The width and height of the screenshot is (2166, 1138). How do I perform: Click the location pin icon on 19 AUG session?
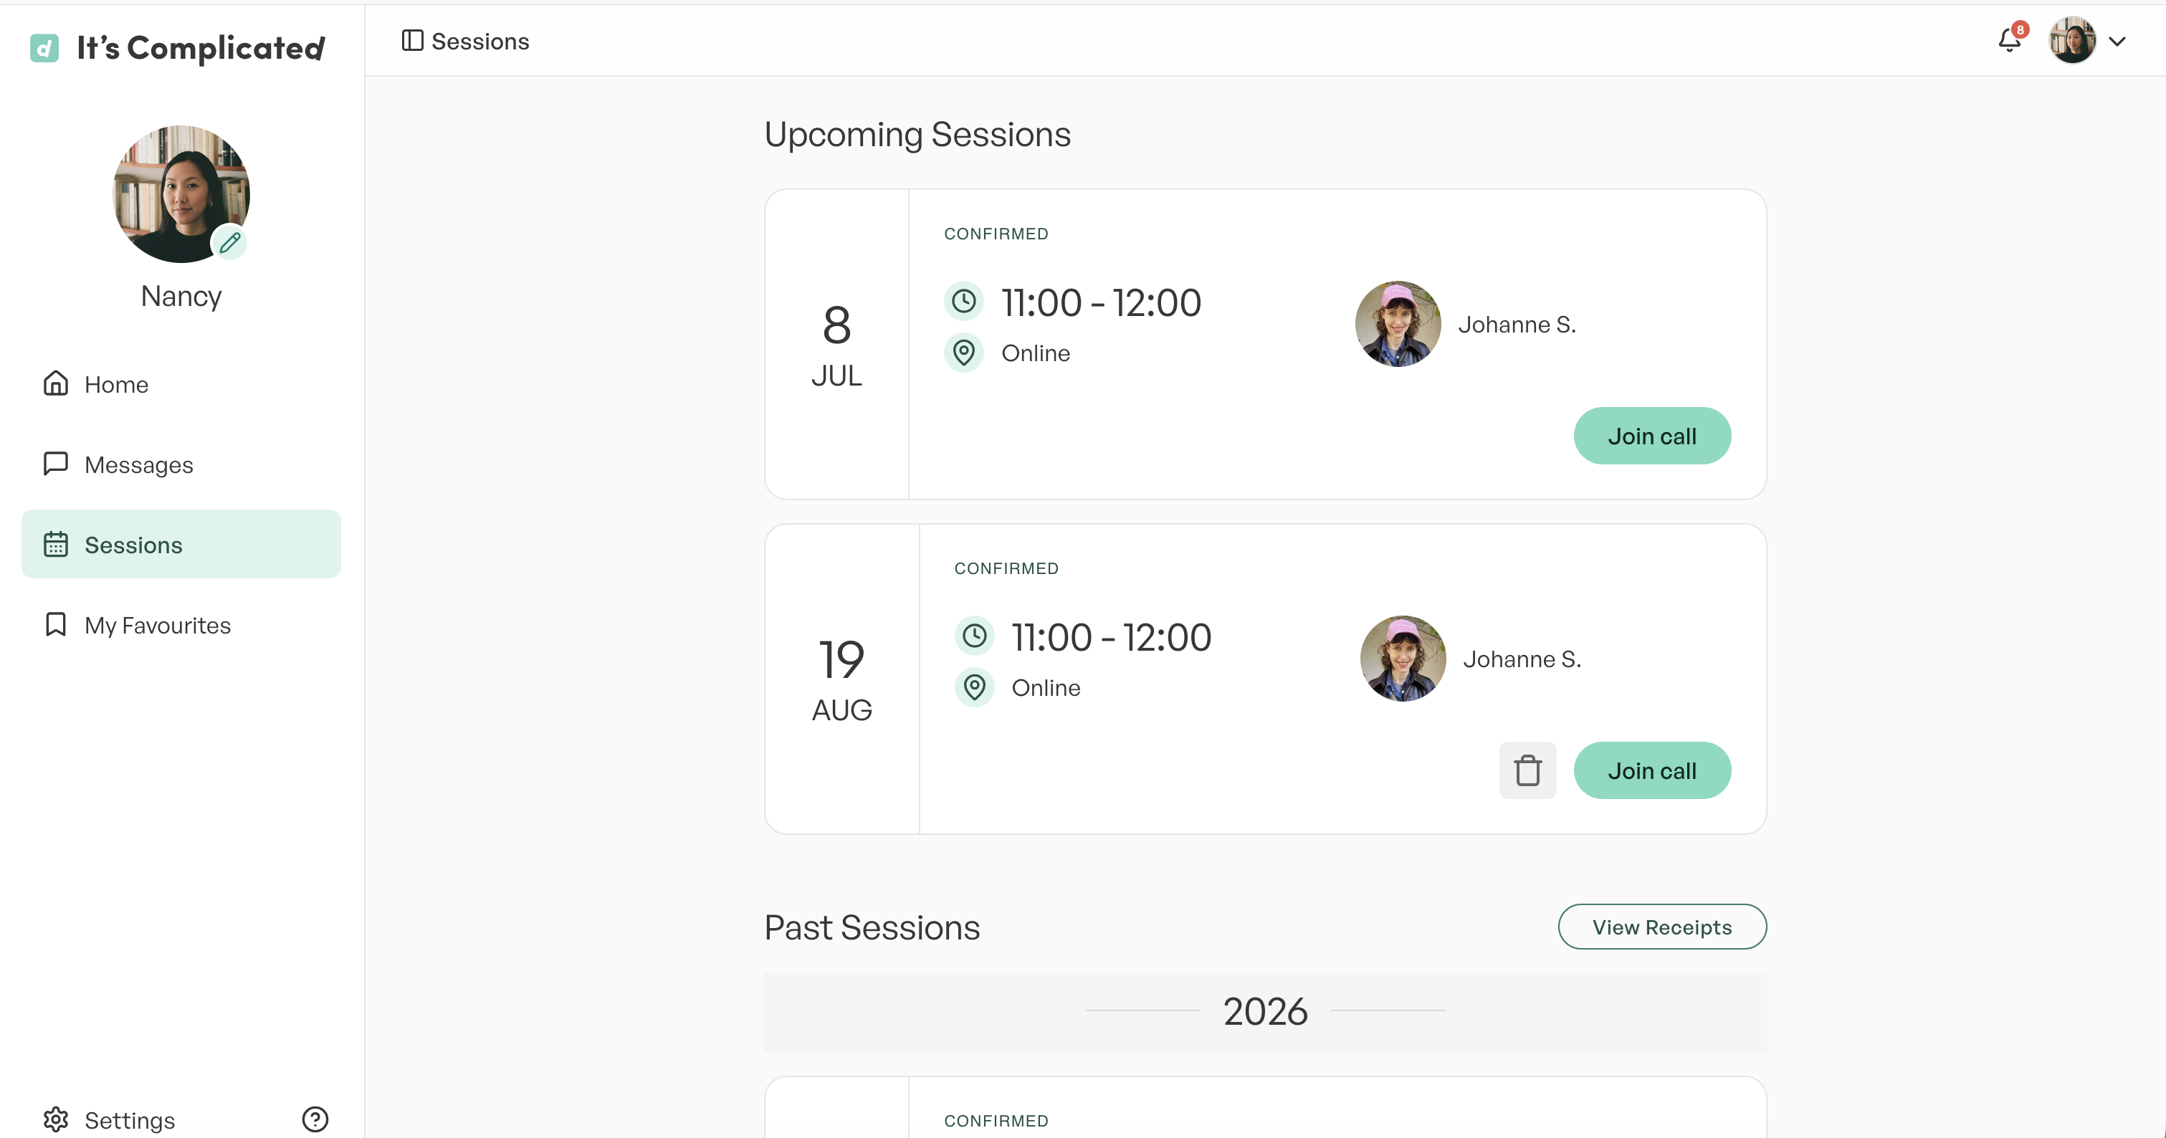coord(975,687)
